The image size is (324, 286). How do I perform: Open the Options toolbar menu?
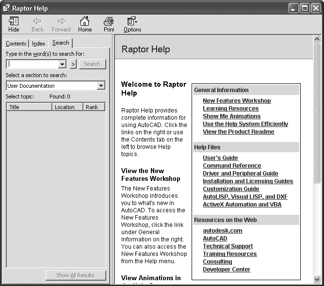click(x=132, y=21)
